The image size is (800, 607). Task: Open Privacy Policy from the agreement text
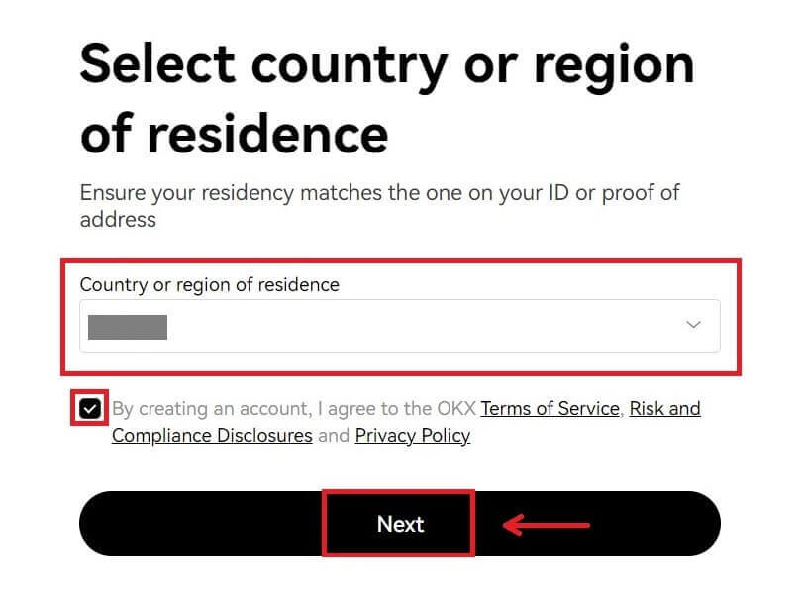pyautogui.click(x=413, y=436)
